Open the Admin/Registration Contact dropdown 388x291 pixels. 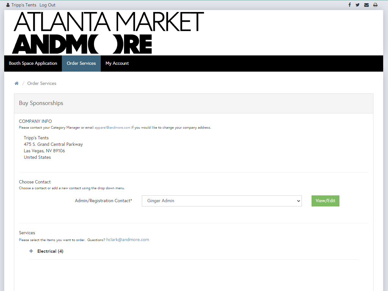[x=222, y=201]
